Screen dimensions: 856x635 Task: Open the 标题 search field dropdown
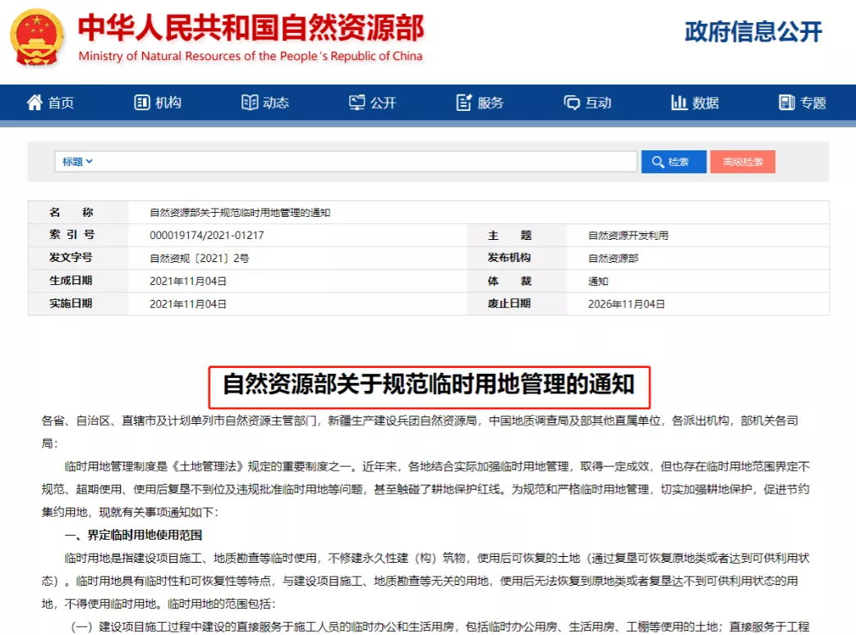coord(72,161)
